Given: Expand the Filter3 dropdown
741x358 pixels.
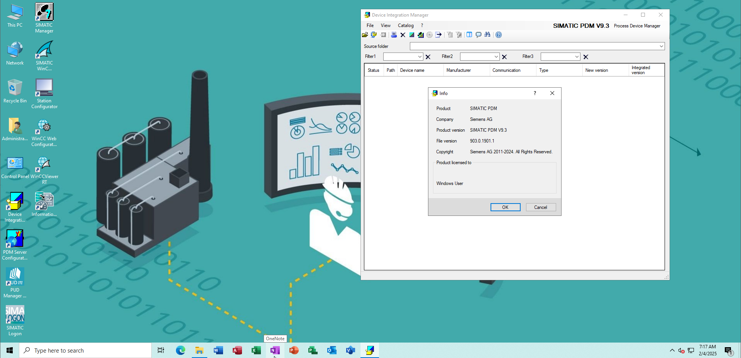Looking at the screenshot, I should [x=577, y=57].
